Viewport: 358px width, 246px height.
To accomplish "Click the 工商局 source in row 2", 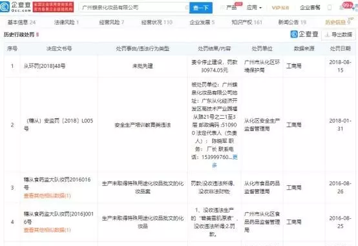I will pyautogui.click(x=293, y=125).
